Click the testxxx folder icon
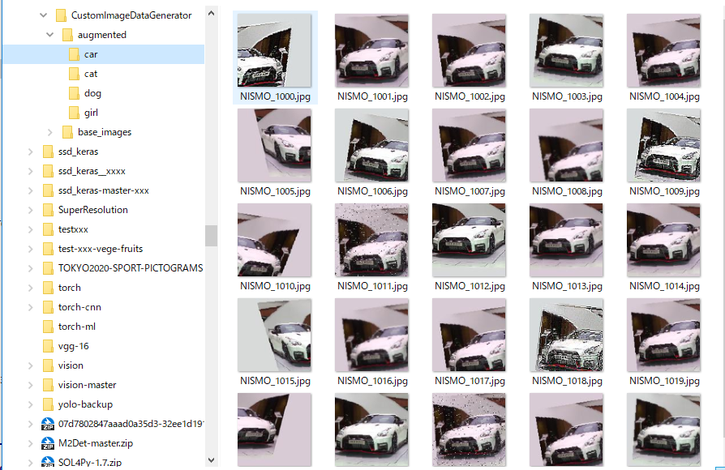 48,229
